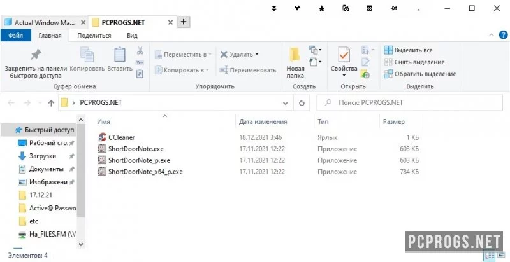Click the forward navigation arrow
510x262 pixels.
[x=27, y=103]
